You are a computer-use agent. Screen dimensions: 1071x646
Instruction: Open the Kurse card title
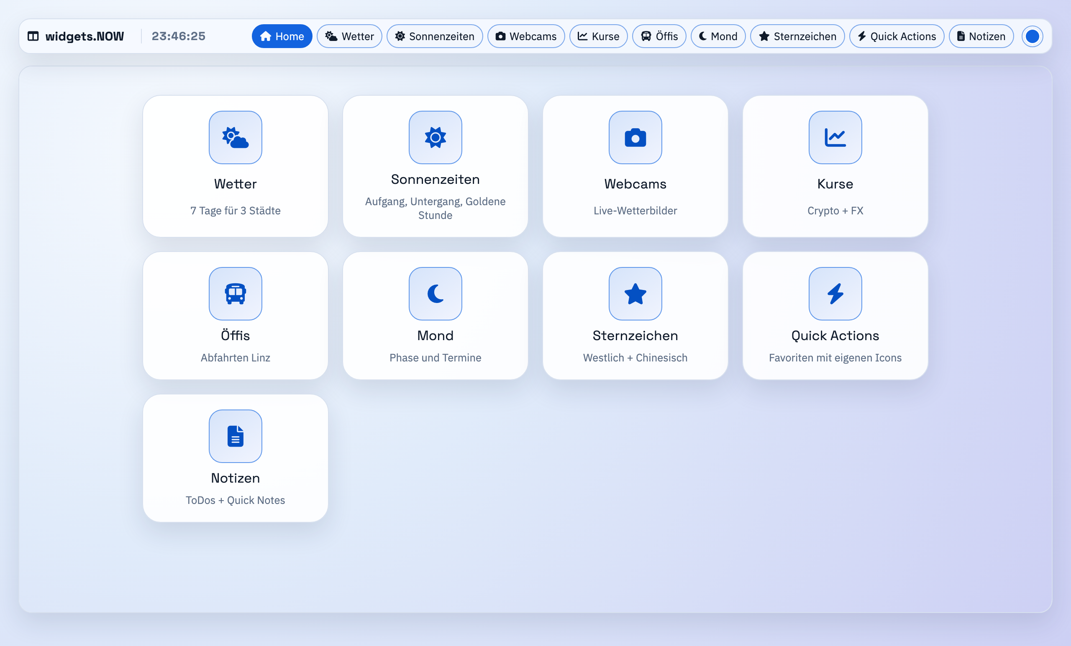[x=835, y=183]
